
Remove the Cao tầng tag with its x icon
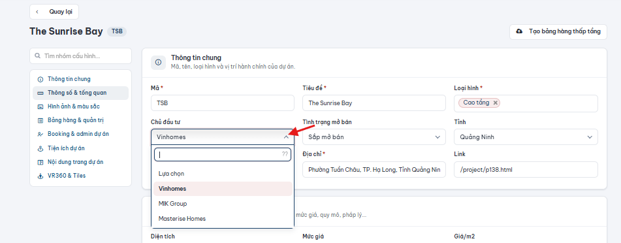click(495, 103)
